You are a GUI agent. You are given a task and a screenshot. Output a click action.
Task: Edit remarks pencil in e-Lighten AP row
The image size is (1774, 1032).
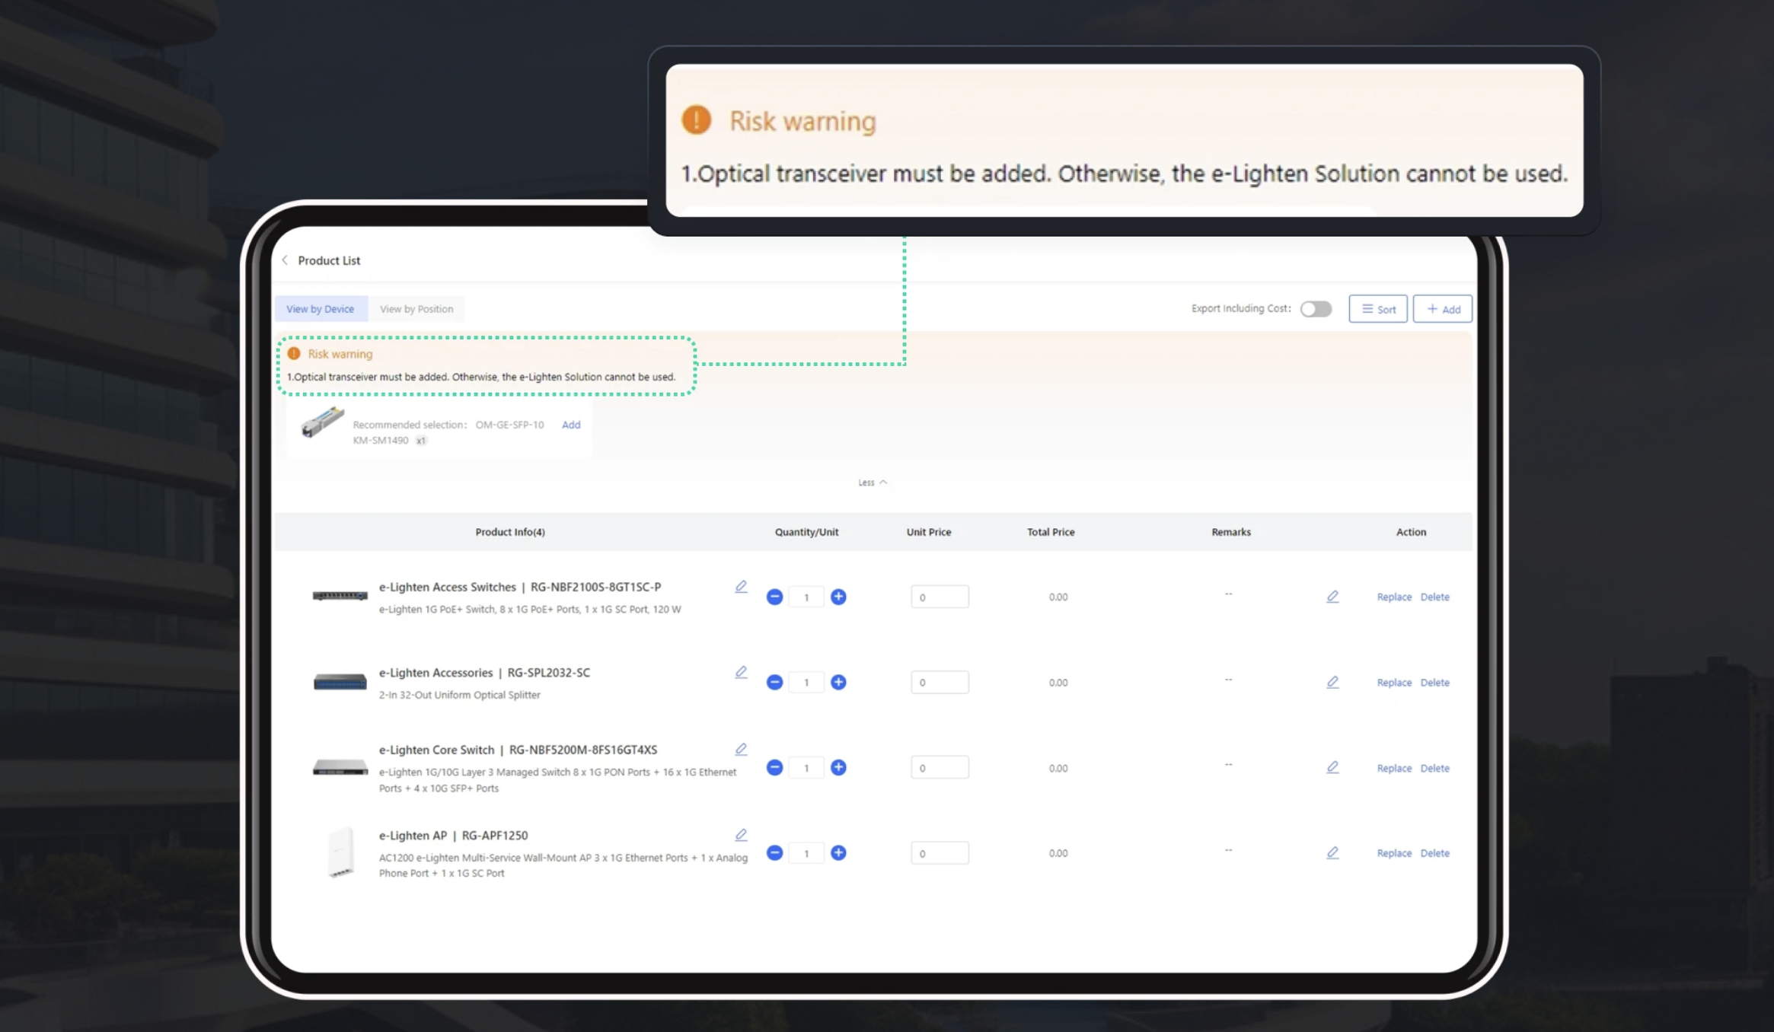tap(1332, 852)
